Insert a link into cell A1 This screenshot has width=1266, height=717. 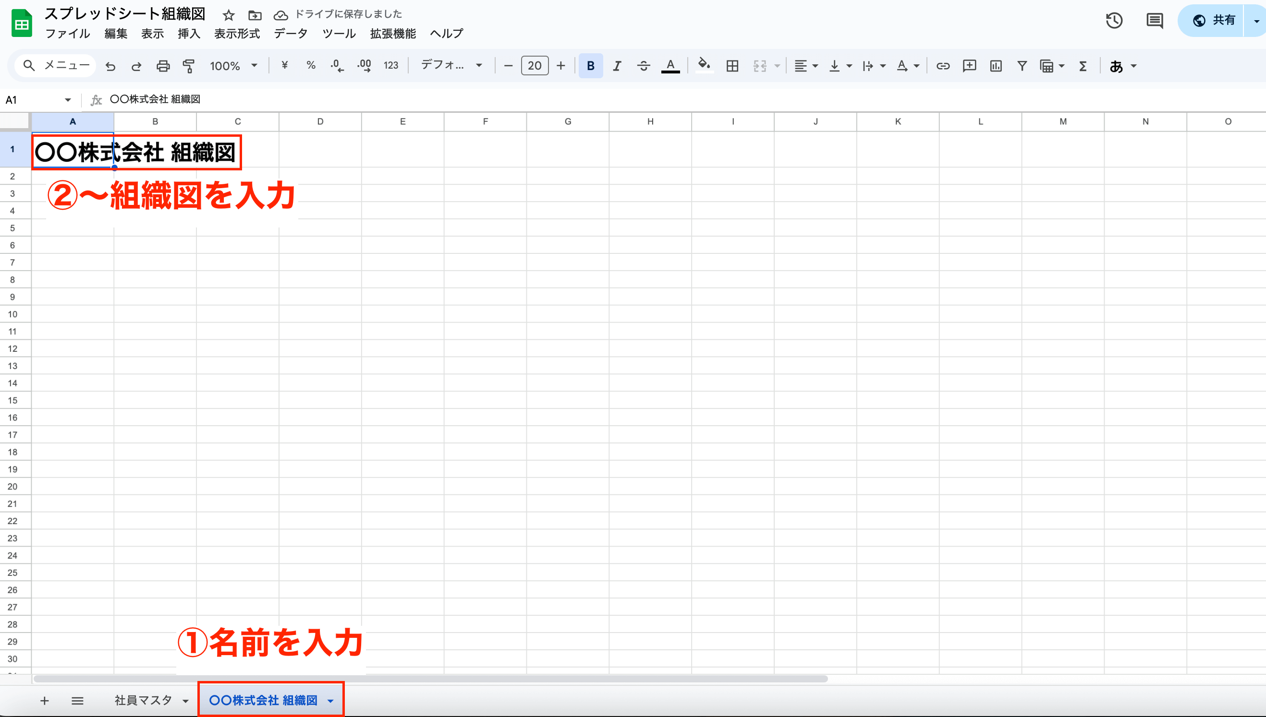[x=943, y=65]
